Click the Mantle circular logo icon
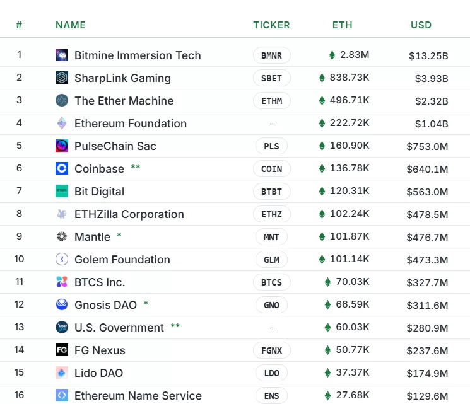Viewport: 470px width, 404px height. coord(62,237)
